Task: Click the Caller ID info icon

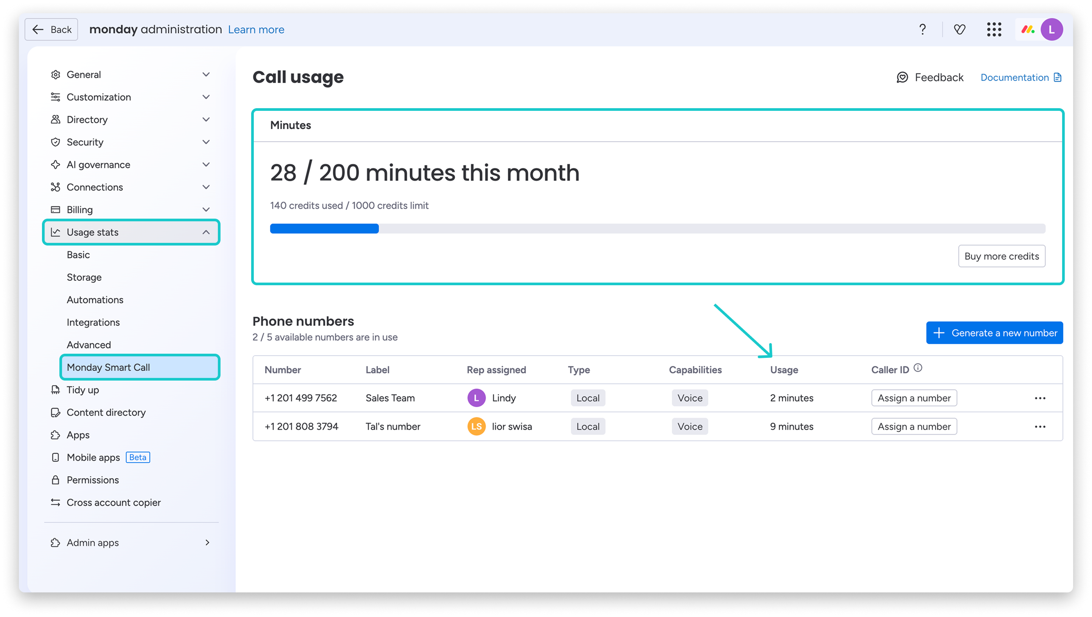Action: (918, 368)
